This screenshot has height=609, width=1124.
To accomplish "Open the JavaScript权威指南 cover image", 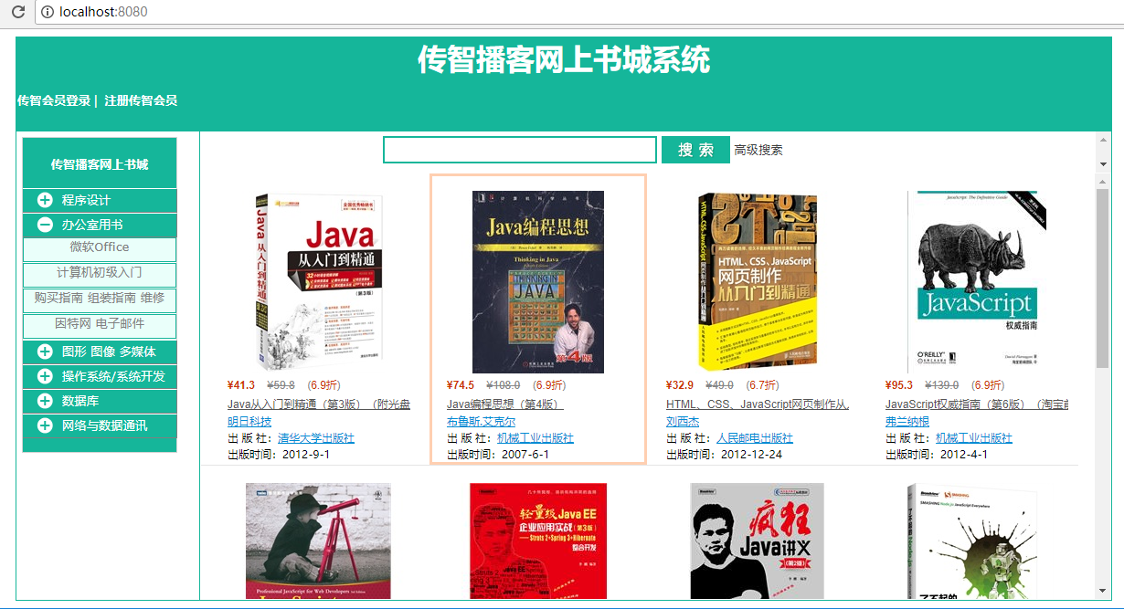I will (x=977, y=281).
